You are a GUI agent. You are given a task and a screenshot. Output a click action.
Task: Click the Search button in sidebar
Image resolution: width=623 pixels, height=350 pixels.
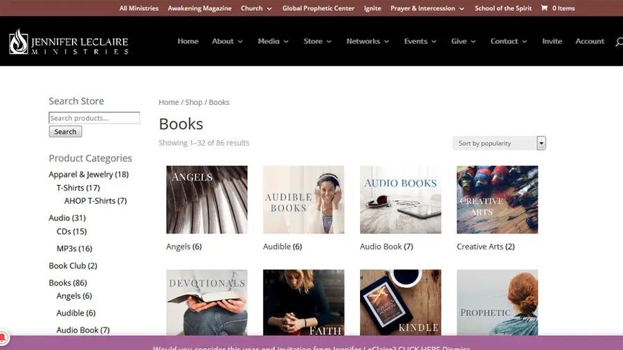[65, 132]
